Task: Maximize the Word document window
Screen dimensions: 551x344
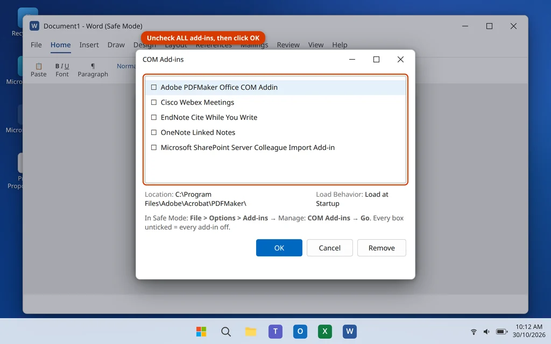Action: pyautogui.click(x=489, y=26)
